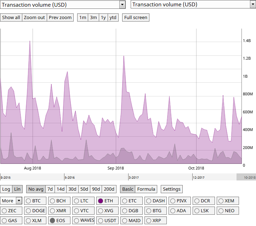Image resolution: width=256 pixels, height=226 pixels.
Task: Open right Transaction volume (USD) dropdown
Action: tap(193, 4)
